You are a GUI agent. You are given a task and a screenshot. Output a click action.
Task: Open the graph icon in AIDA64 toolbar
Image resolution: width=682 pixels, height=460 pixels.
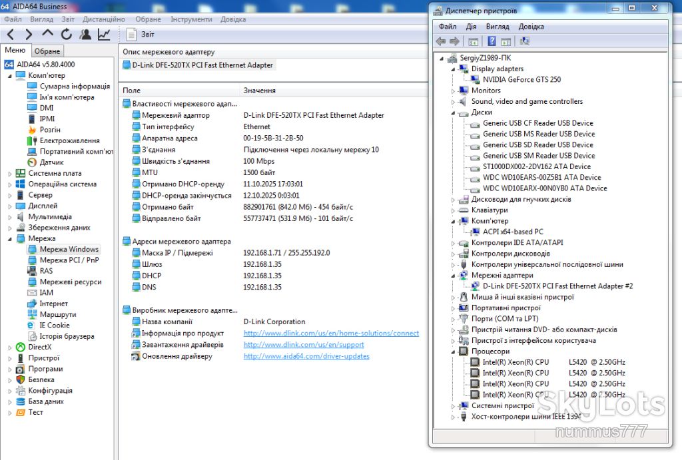(x=104, y=35)
